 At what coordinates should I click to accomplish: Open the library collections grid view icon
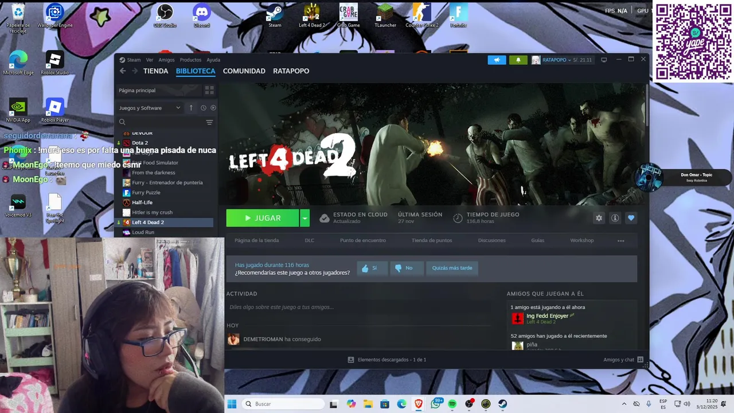tap(209, 90)
